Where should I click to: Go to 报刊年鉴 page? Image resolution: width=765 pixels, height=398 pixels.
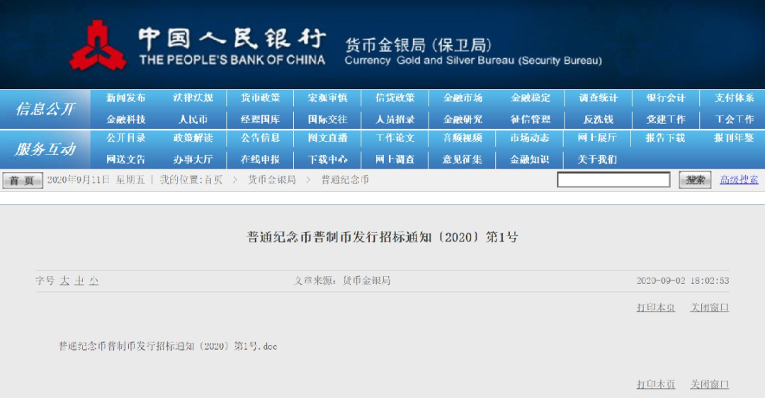pos(735,138)
